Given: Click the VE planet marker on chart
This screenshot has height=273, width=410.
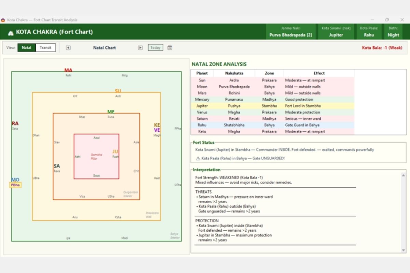Looking at the screenshot, I should pyautogui.click(x=157, y=130).
